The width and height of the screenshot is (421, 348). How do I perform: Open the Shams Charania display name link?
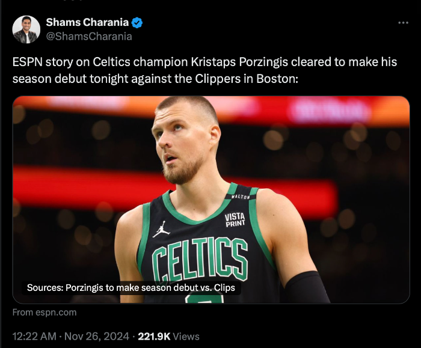click(x=87, y=23)
